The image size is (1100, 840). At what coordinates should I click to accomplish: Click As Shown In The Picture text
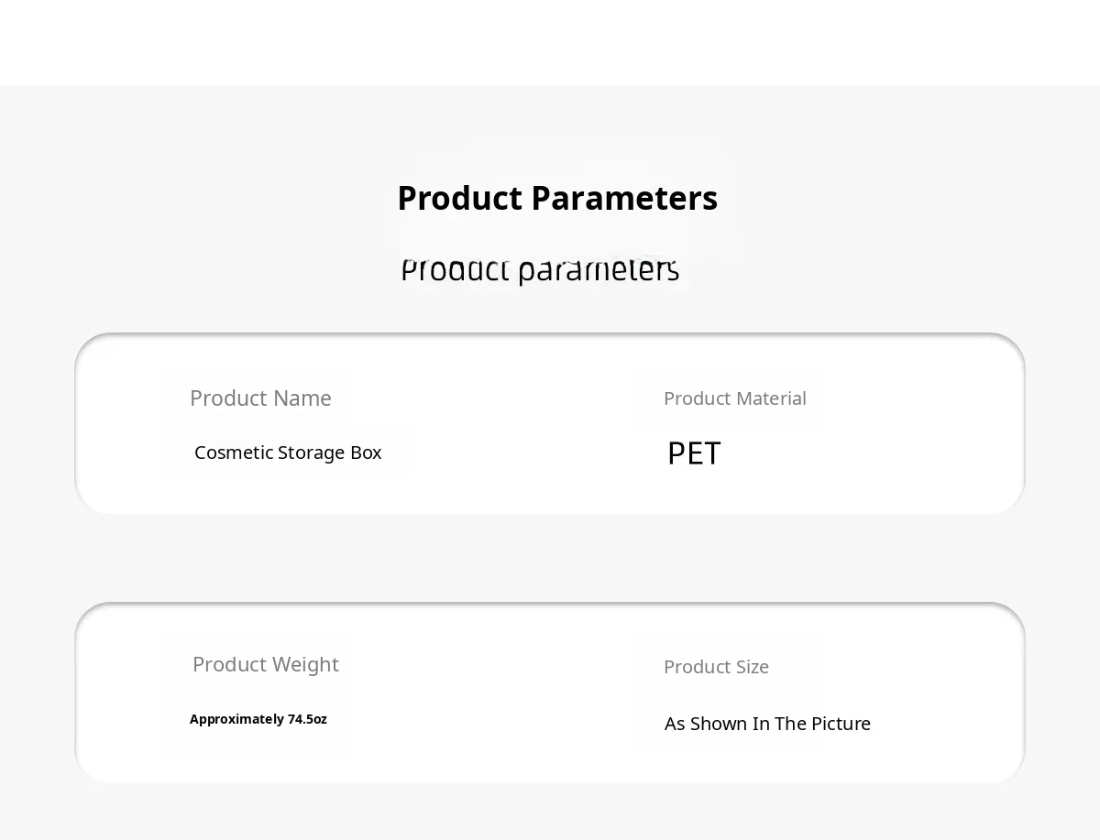pos(767,724)
